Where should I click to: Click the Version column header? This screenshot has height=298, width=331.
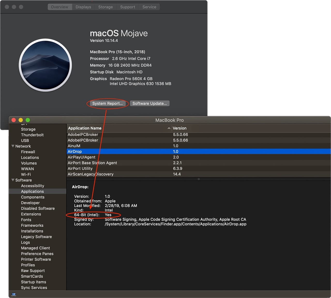(179, 128)
